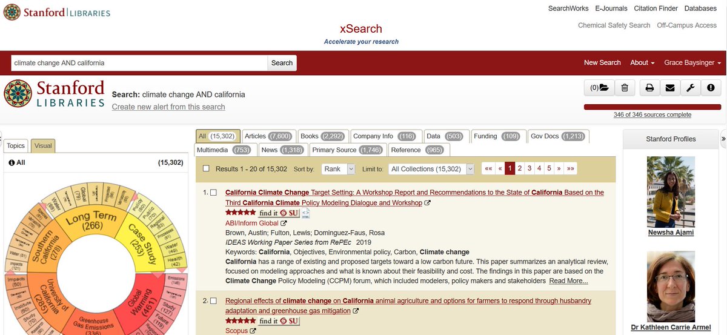Open the Grace Baysinger user menu
Image resolution: width=727 pixels, height=335 pixels.
pos(692,62)
